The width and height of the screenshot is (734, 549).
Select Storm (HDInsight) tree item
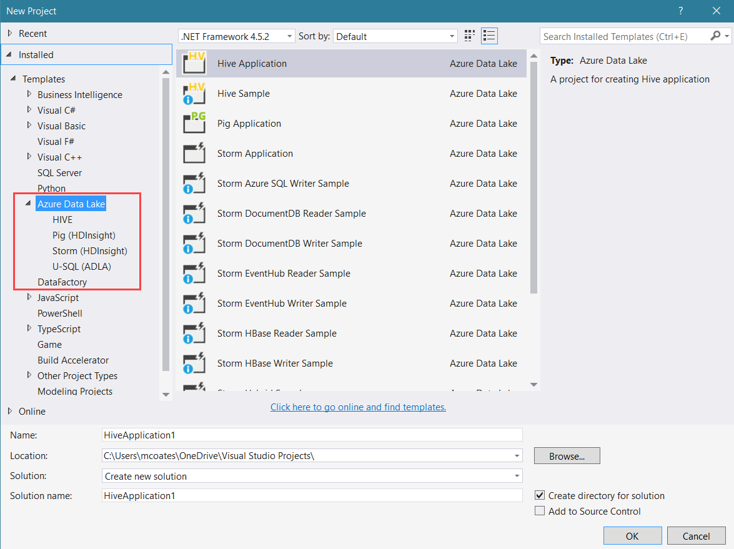tap(89, 251)
